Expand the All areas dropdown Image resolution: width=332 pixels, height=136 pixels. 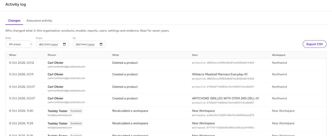[19, 45]
